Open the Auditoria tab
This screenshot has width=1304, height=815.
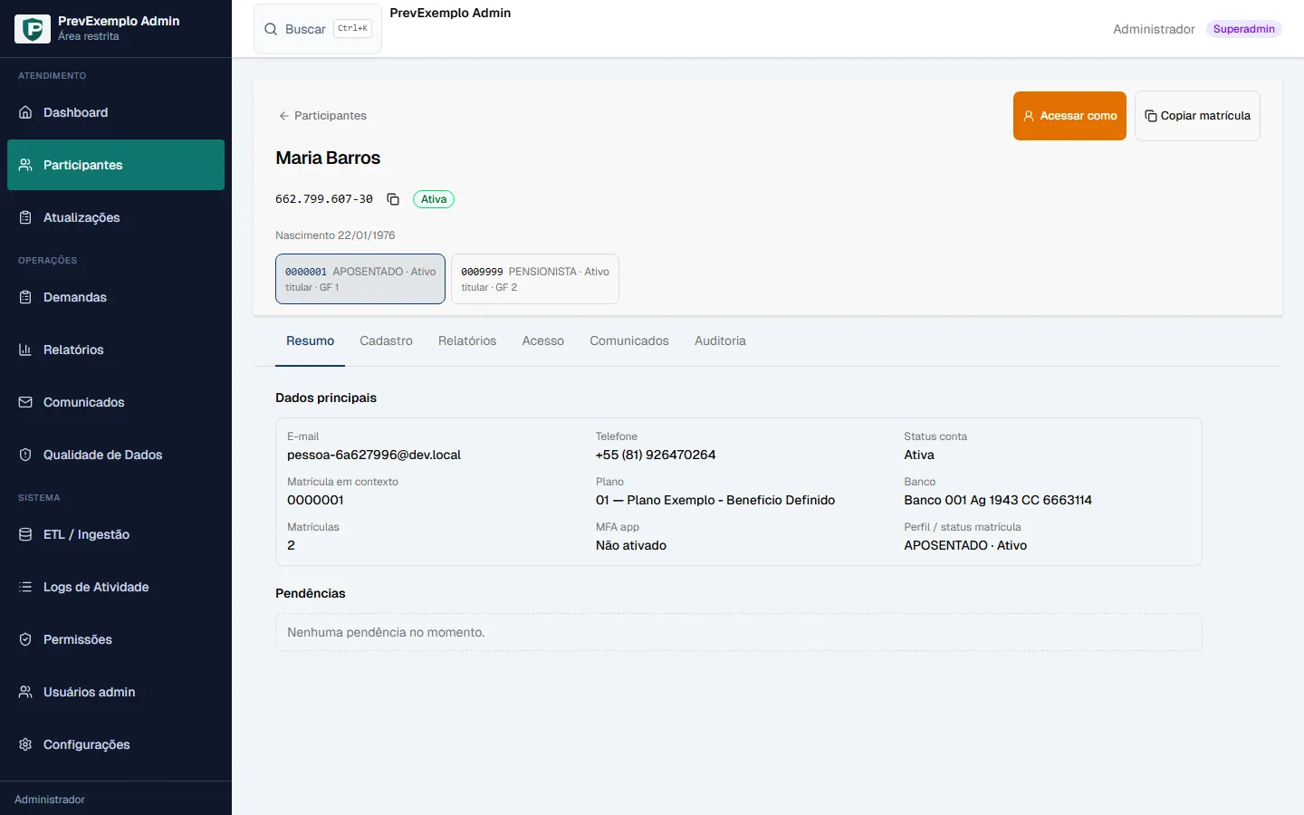(720, 341)
